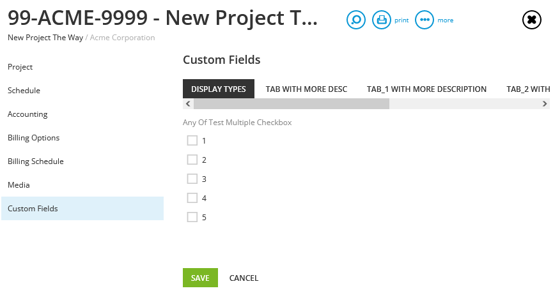Select checkbox option 2
Viewport: 553px width, 300px height.
[x=192, y=160]
